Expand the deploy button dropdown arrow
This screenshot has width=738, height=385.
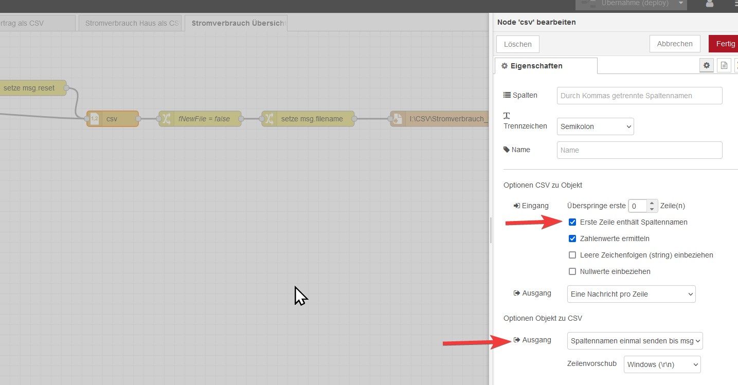[681, 3]
